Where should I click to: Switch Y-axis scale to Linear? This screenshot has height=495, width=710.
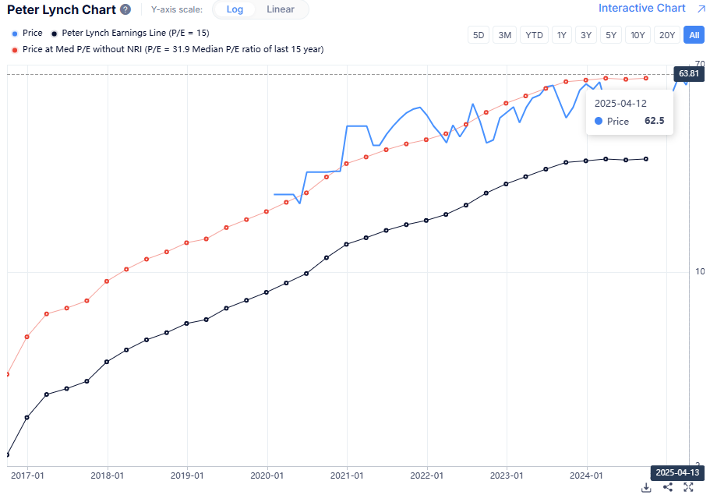tap(281, 9)
